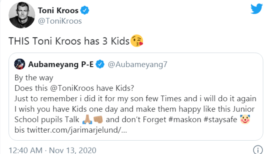Open Aubameyang P-E display name
Viewport: 270px width, 154px height.
point(61,64)
